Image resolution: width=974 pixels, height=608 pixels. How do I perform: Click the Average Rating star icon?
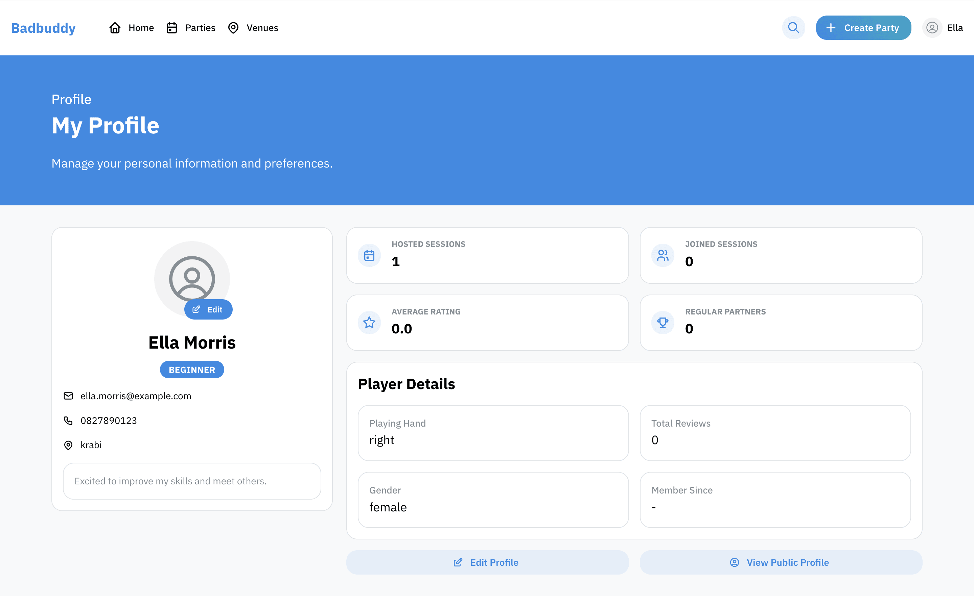(x=369, y=323)
